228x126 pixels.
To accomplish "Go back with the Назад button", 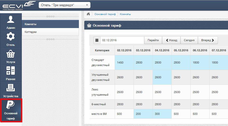I will tap(171, 40).
